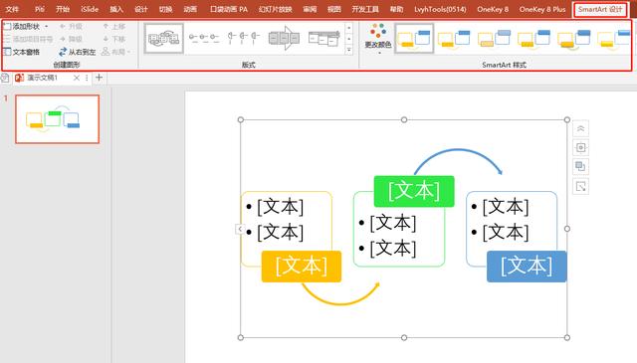Image resolution: width=637 pixels, height=363 pixels.
Task: Open the 口袋动画 PA tab
Action: [x=229, y=9]
